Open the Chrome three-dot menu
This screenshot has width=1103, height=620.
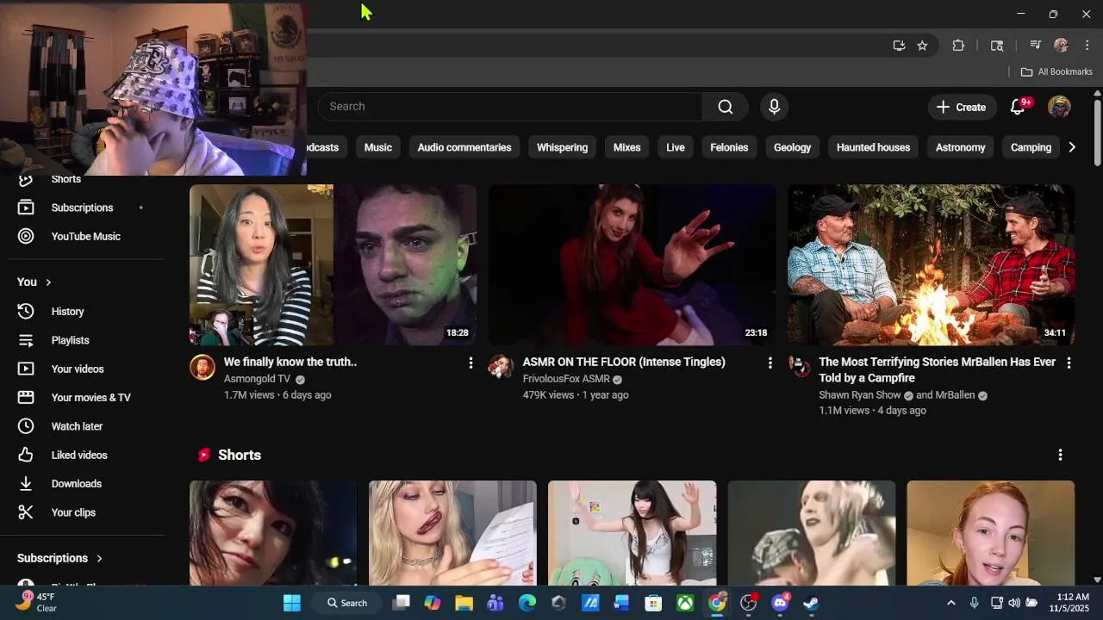[x=1087, y=46]
